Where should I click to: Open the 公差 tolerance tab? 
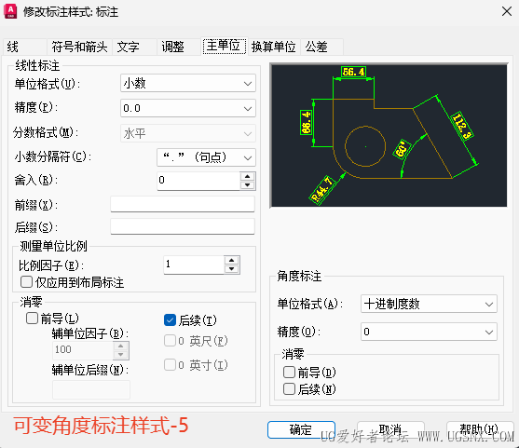[317, 47]
